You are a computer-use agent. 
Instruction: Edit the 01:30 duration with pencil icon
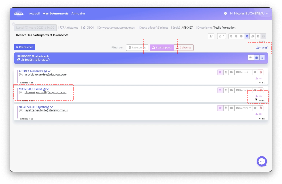point(266,48)
